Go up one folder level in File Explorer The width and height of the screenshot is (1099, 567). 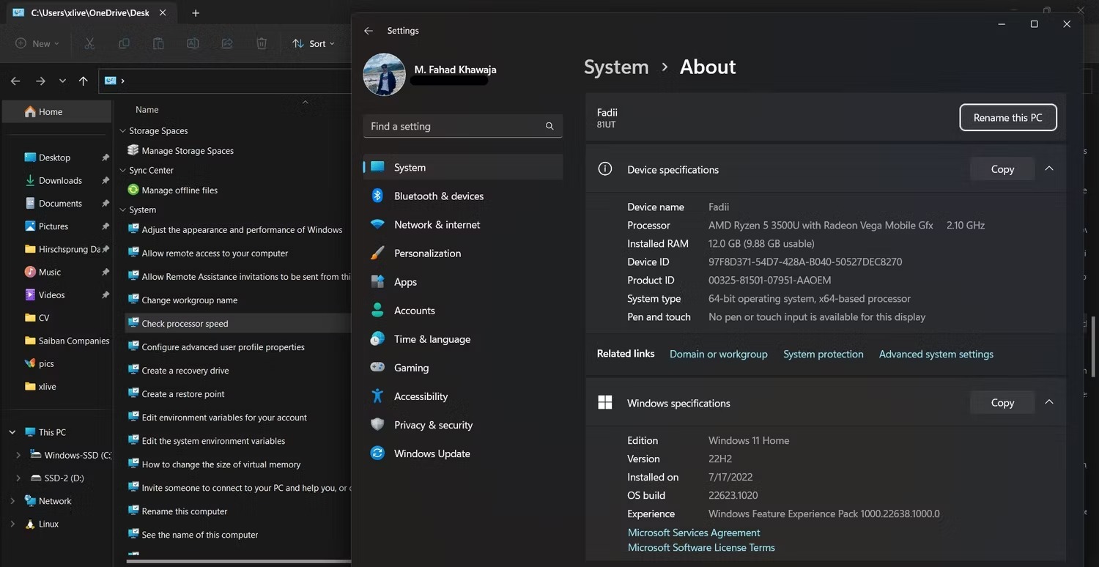[84, 81]
